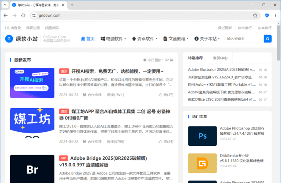The image size is (281, 183).
Task: Open the 媒工坊 article thumbnail
Action: pos(32,123)
